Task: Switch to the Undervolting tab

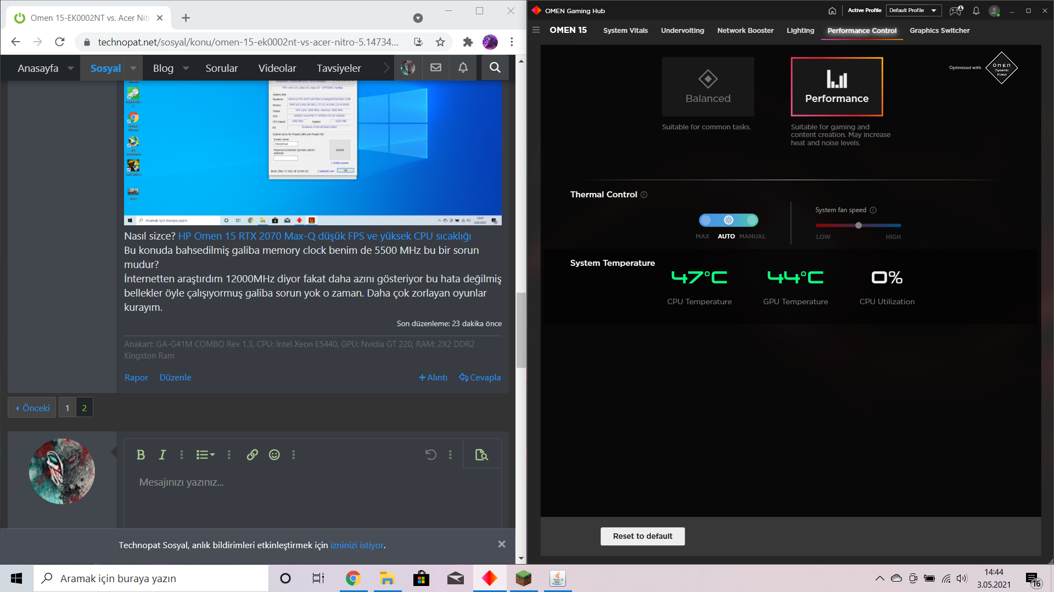Action: click(682, 31)
